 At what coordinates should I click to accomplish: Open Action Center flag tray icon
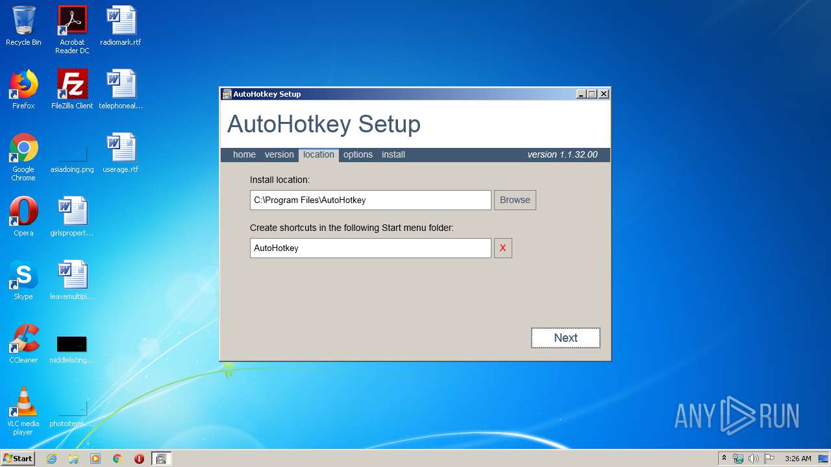pyautogui.click(x=769, y=459)
